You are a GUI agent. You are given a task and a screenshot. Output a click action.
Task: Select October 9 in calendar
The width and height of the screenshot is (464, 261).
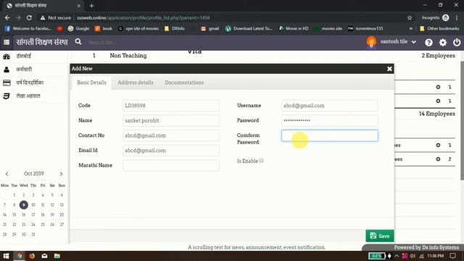tap(24, 204)
